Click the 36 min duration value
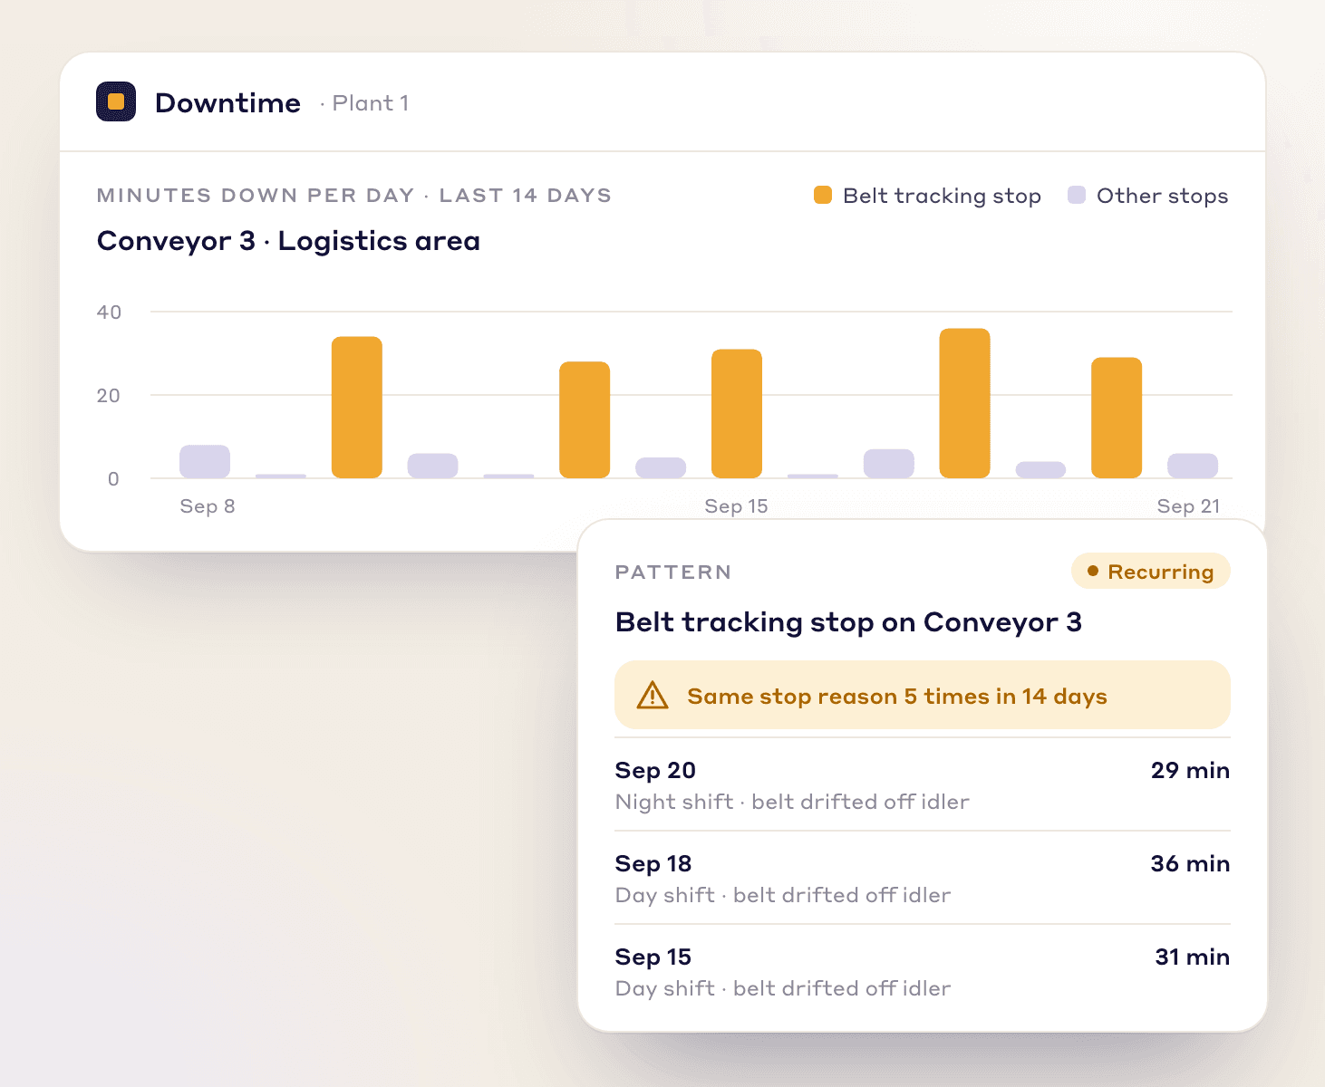The height and width of the screenshot is (1087, 1325). pyautogui.click(x=1190, y=863)
